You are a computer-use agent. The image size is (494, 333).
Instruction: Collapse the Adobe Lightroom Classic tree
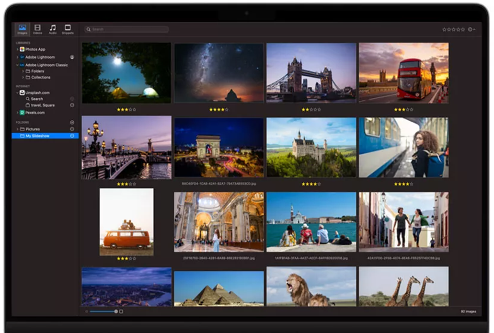[17, 65]
